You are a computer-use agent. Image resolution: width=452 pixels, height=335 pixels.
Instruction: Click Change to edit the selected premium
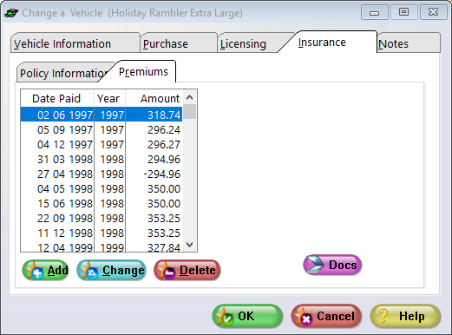pos(111,270)
